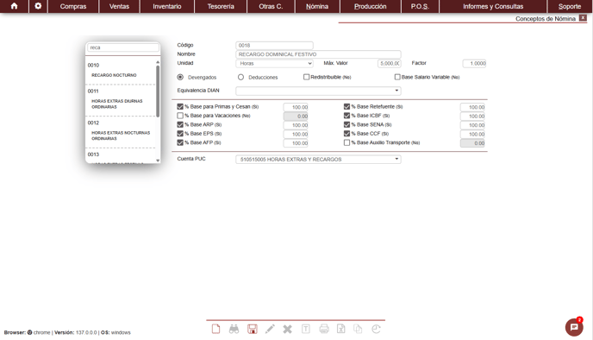Open Informes y Consultas menu

pos(493,6)
